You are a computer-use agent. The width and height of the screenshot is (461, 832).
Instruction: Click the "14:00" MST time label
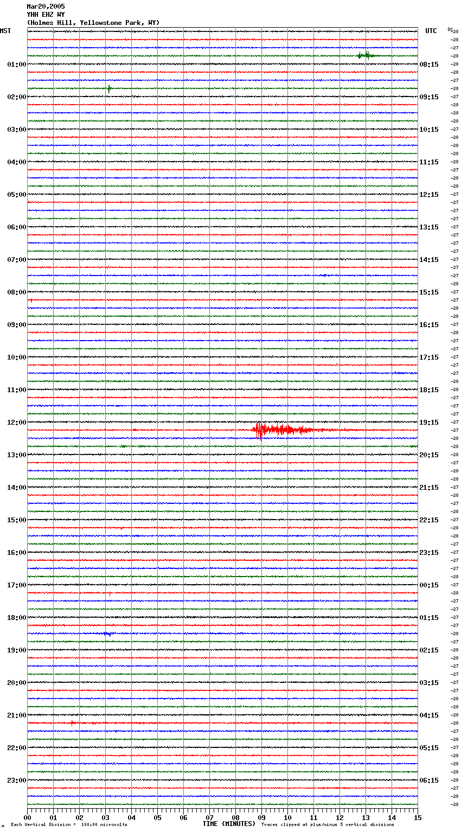[x=17, y=488]
